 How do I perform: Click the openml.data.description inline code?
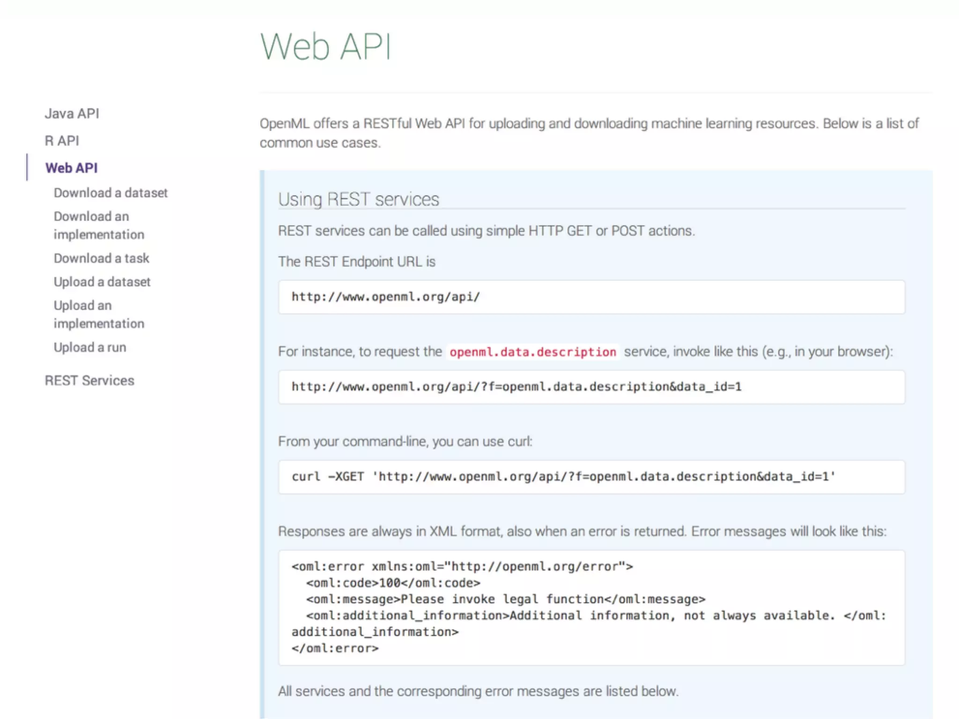[532, 352]
